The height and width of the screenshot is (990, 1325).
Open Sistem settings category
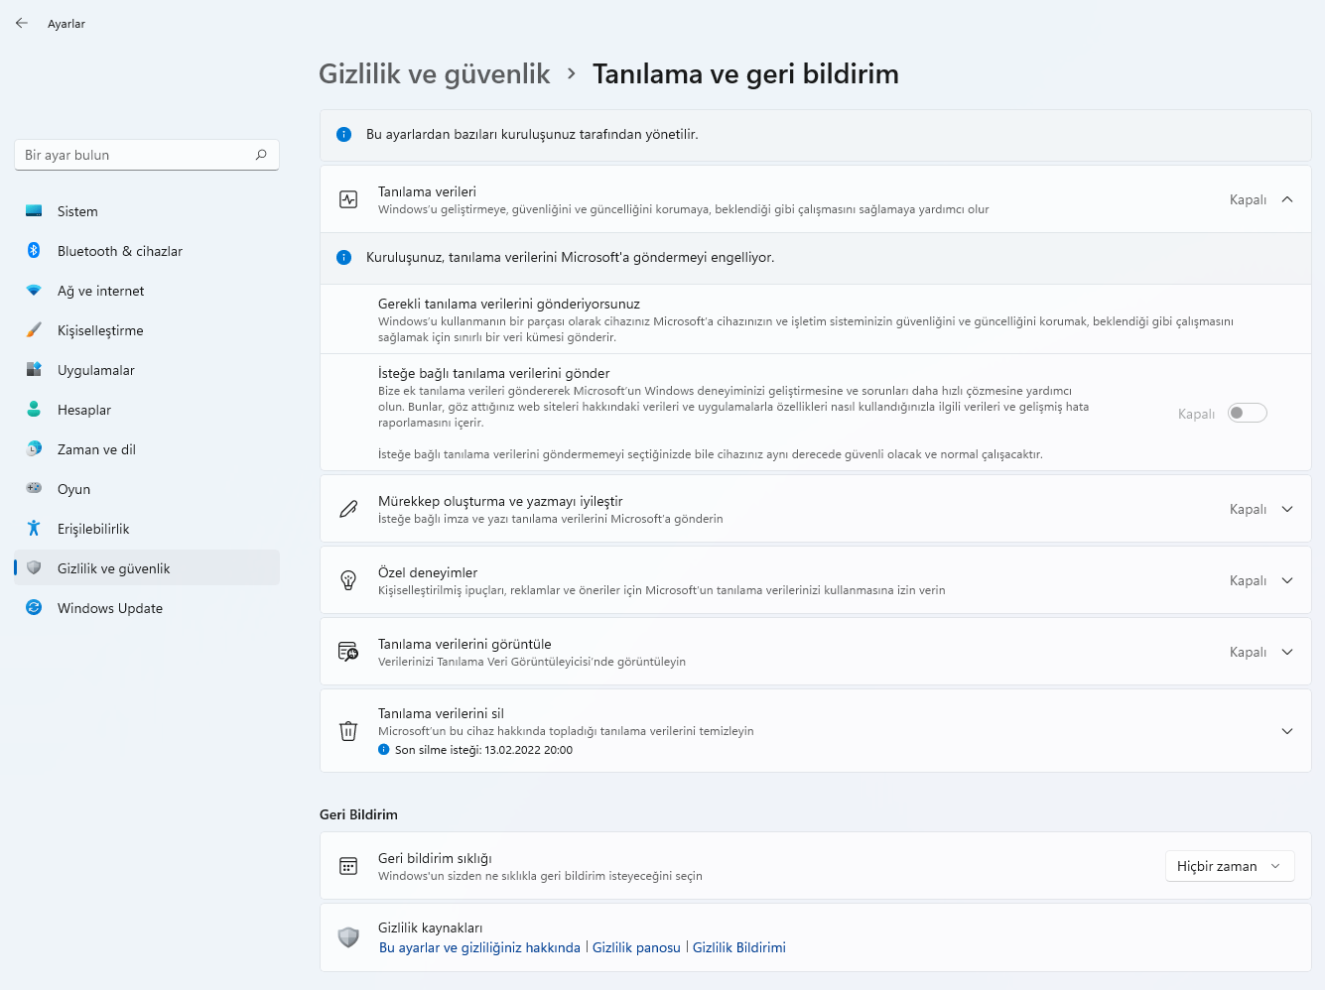pyautogui.click(x=147, y=211)
